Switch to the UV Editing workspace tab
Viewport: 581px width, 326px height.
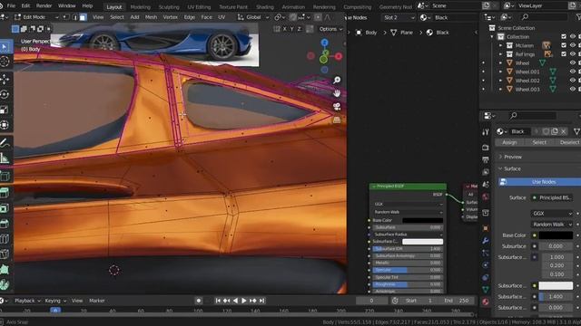199,6
